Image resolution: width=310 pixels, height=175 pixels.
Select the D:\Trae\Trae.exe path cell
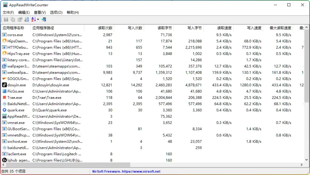(47, 97)
